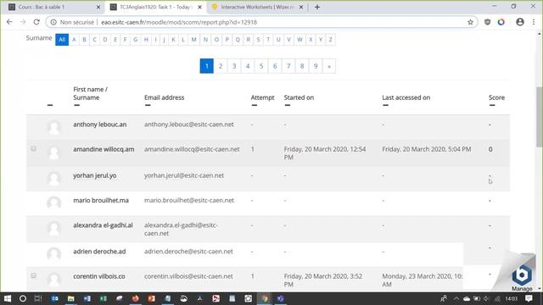Open adrien deroche.ad user link
Image resolution: width=543 pixels, height=305 pixels.
(99, 252)
